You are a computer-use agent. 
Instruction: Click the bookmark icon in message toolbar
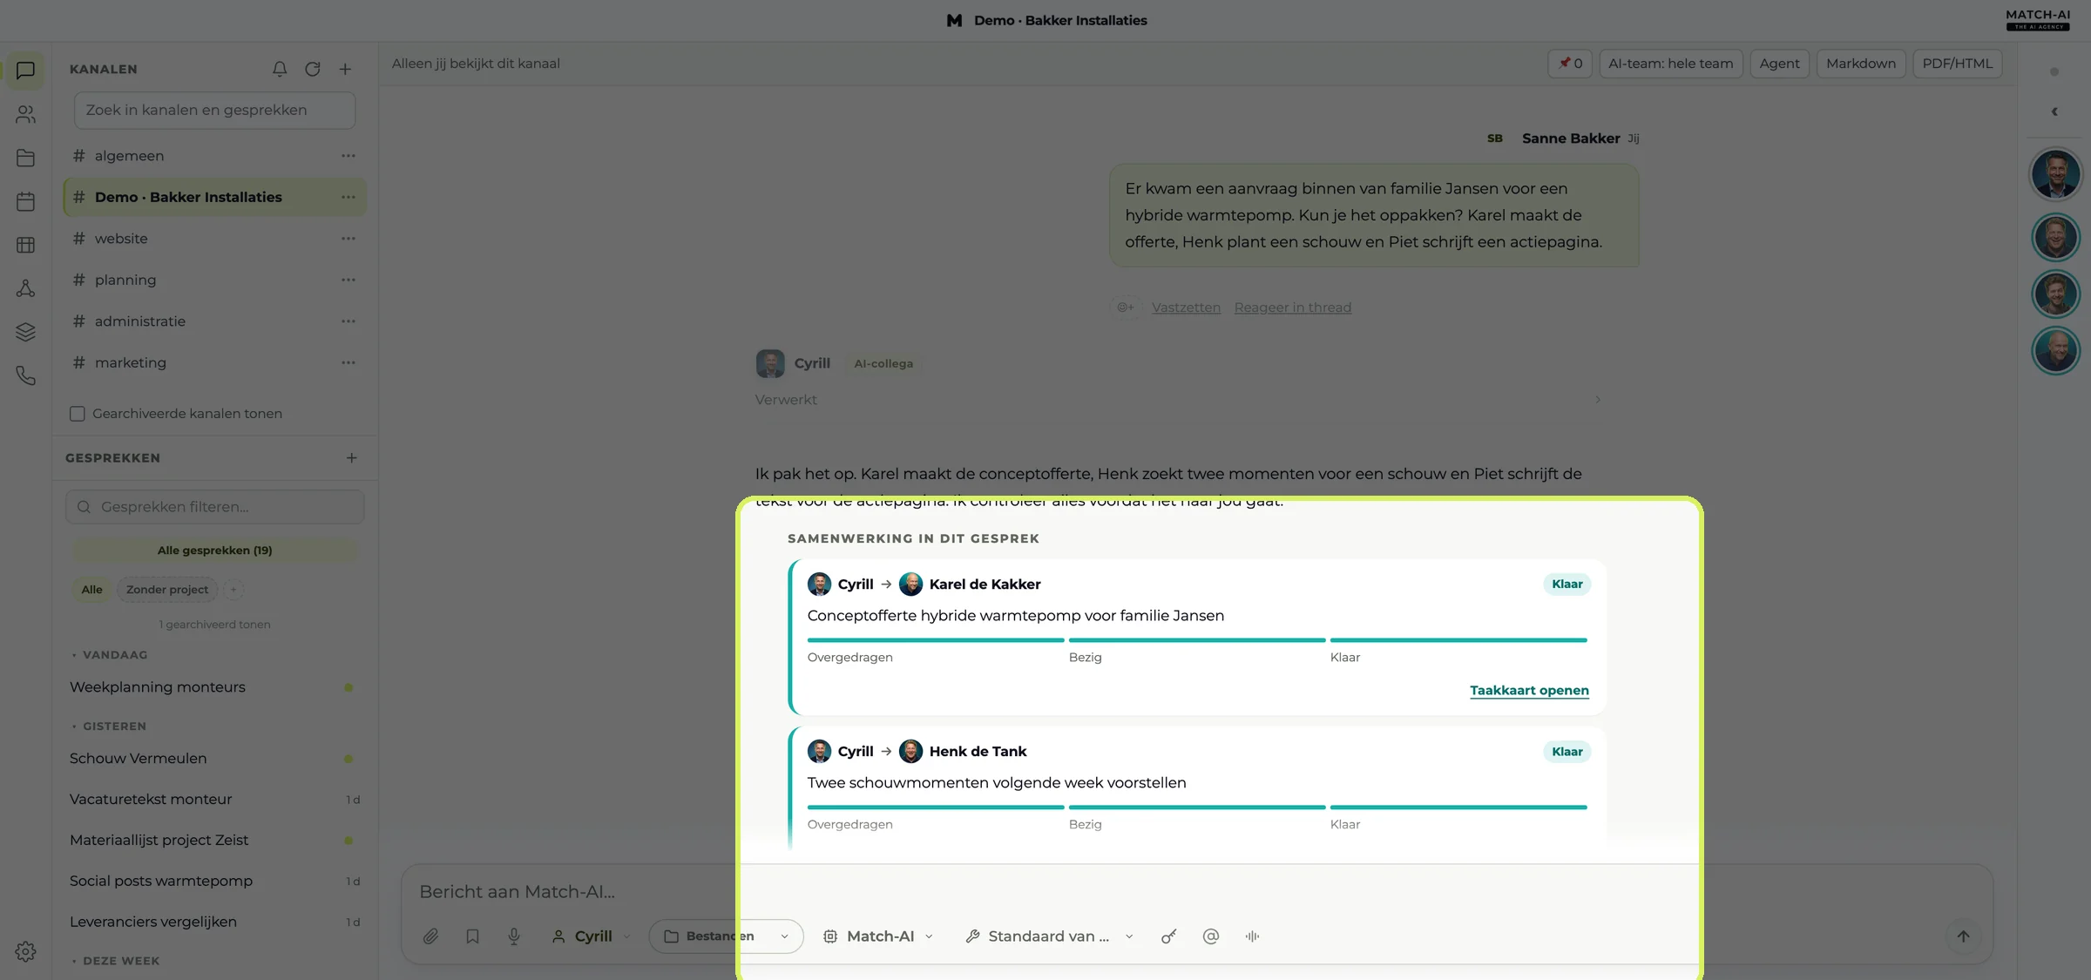pos(472,936)
